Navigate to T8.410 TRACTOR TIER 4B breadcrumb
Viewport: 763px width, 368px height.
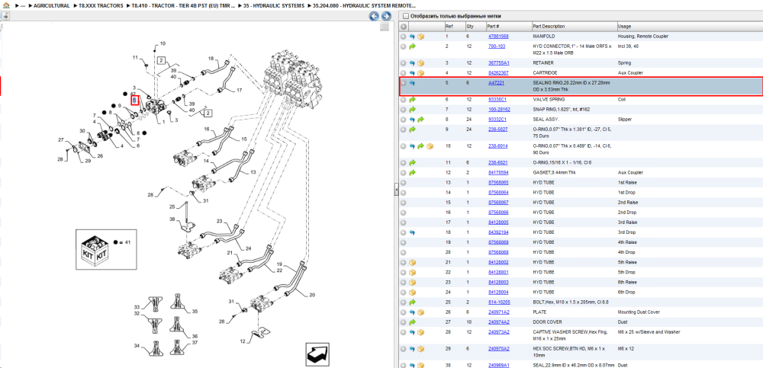183,6
